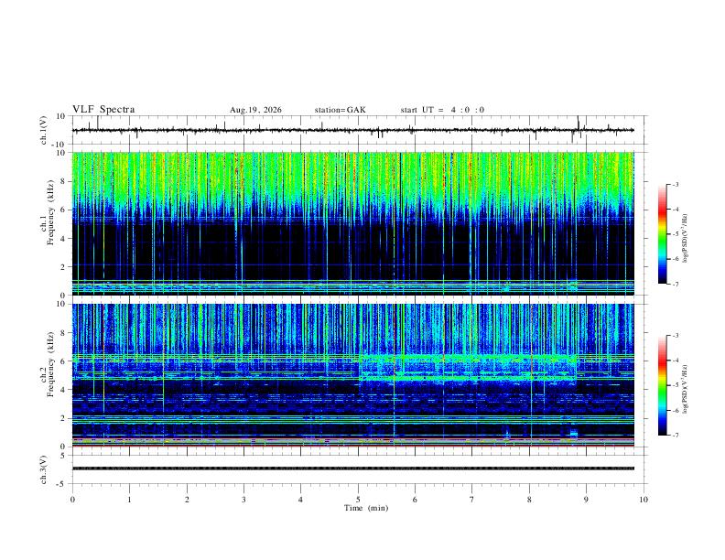Click the 5 minute tick label on the time axis
The width and height of the screenshot is (725, 560).
[x=358, y=500]
